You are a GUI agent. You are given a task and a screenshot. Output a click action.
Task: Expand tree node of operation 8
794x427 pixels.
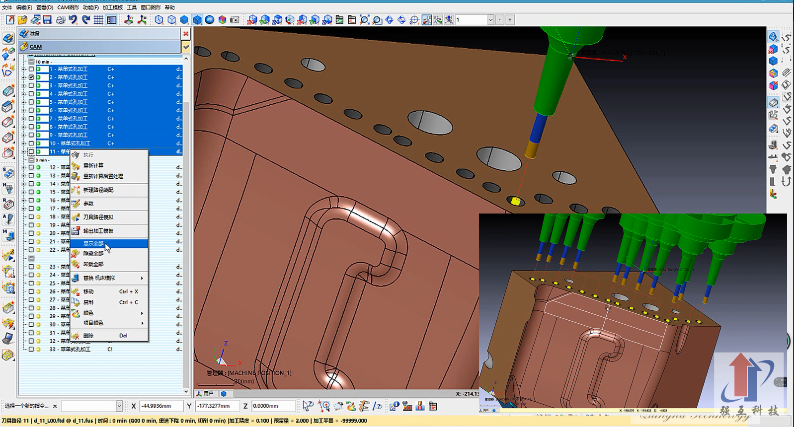(23, 127)
